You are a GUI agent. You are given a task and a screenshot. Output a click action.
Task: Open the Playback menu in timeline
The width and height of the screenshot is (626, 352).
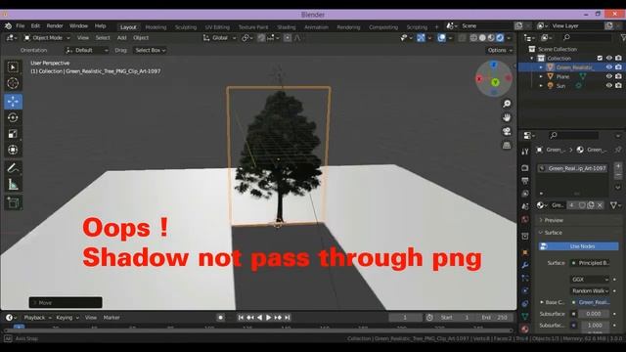pos(37,318)
